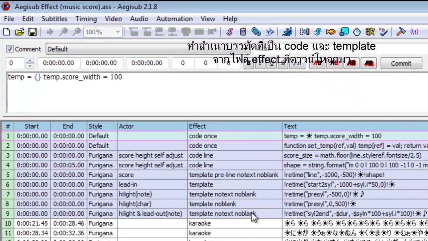This screenshot has width=428, height=241.
Task: Open the Audio menu
Action: pos(139,19)
